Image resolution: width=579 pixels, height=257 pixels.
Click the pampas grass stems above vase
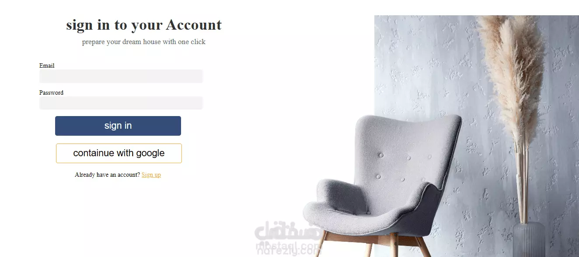(522, 183)
